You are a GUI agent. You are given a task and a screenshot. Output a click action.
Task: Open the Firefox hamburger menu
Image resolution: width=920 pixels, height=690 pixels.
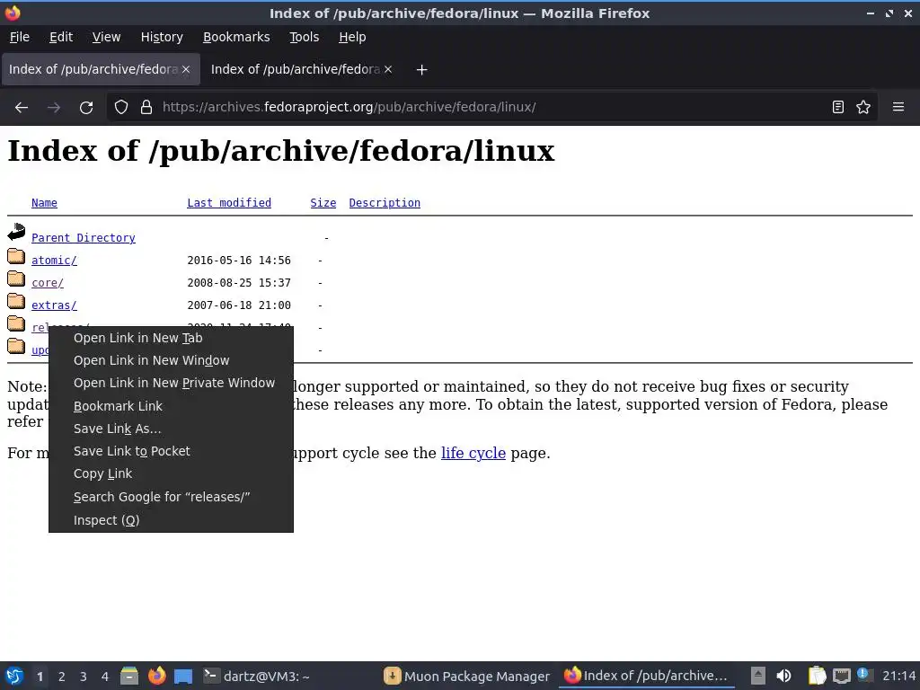(898, 108)
